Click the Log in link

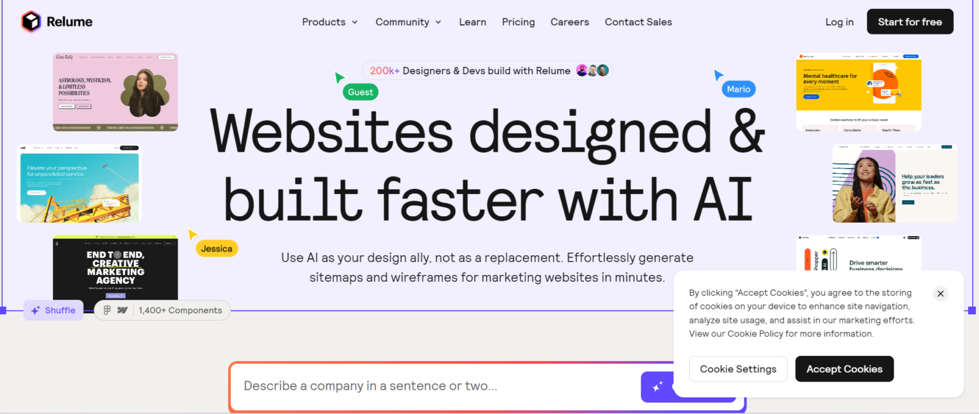point(839,22)
